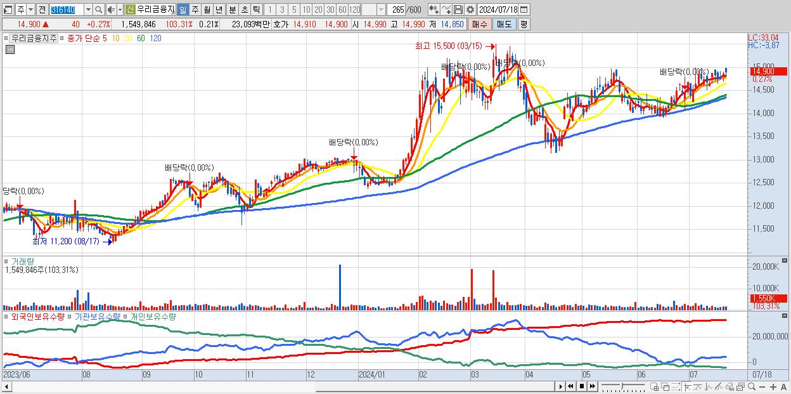The image size is (791, 394).
Task: Edit the date field 2024/07/18
Action: pyautogui.click(x=498, y=10)
